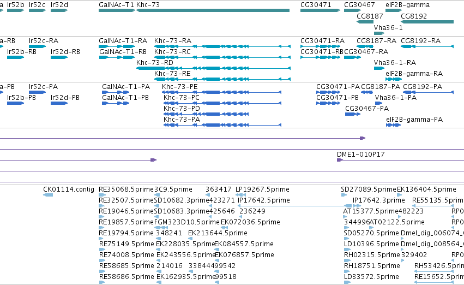Select protein label Khc-73-PD
This screenshot has width=464, height=285.
point(182,109)
